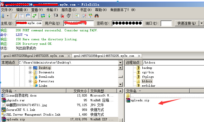Toggle synchronized browsing icon
Viewport: 204px width, 122px height.
[90, 16]
